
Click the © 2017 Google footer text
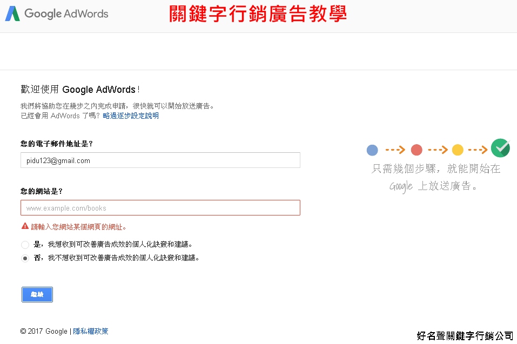click(x=44, y=331)
